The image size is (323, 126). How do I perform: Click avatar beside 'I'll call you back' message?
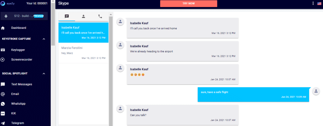120,22
